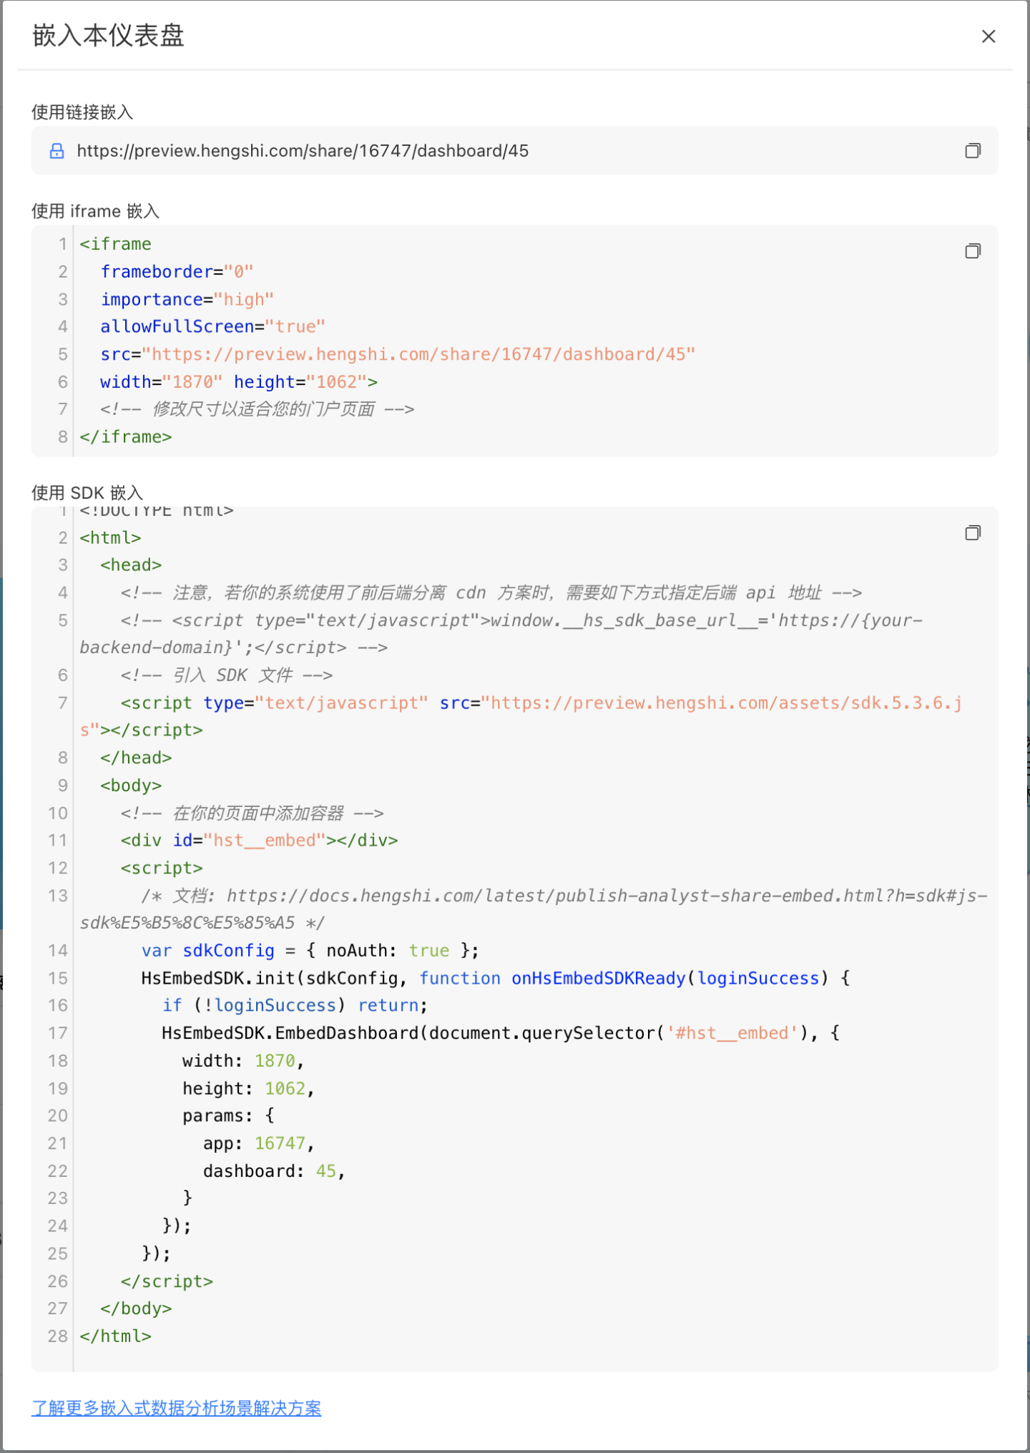Click the closing '</iframe>' tag line

click(x=126, y=437)
